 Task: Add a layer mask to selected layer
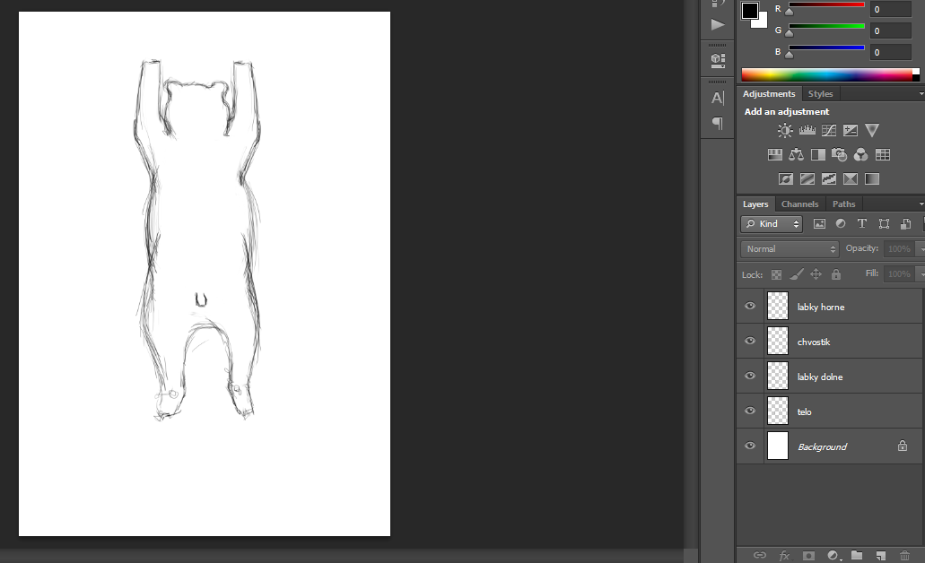click(808, 556)
